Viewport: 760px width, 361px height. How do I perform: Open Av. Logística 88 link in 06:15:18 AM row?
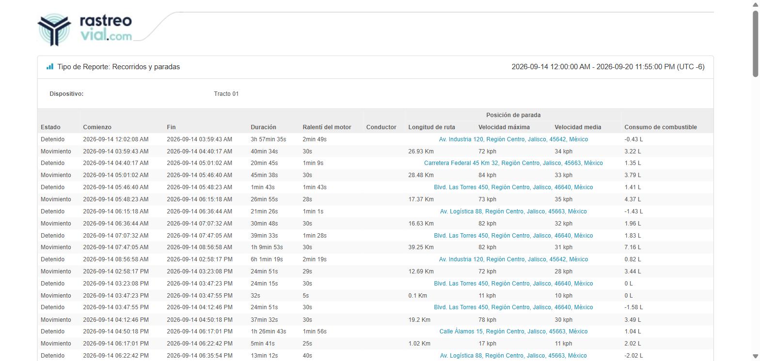513,211
